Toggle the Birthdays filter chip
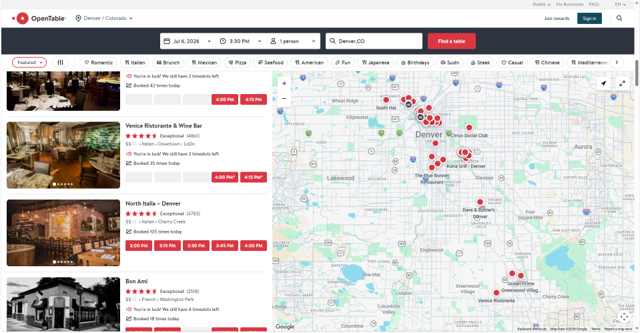 click(415, 63)
